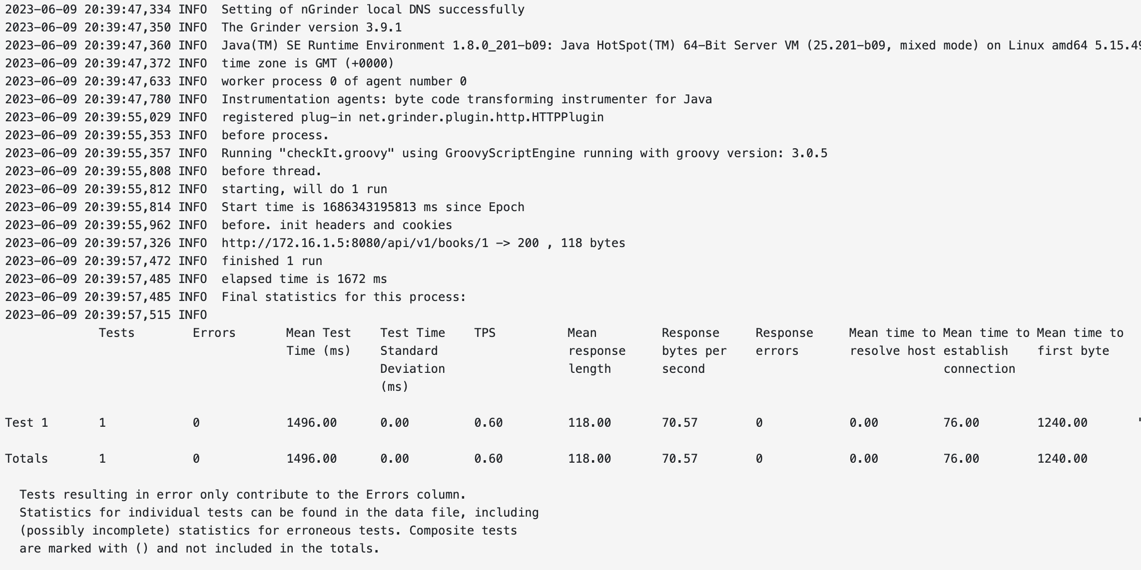The image size is (1141, 570).
Task: Click the Grinder version 3.9.1 log line
Action: click(x=311, y=27)
